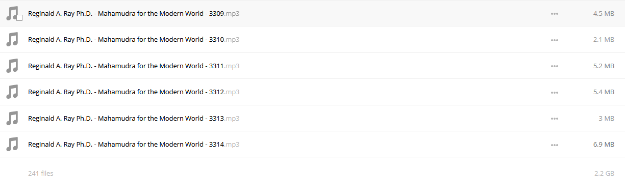Tick the selection checkbox on file 3309
This screenshot has height=194, width=625.
coord(19,18)
